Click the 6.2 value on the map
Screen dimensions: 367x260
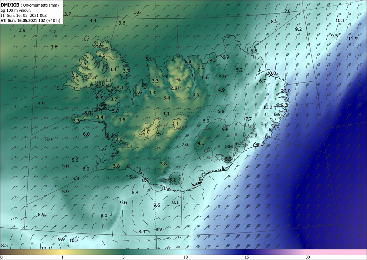pyautogui.click(x=239, y=143)
